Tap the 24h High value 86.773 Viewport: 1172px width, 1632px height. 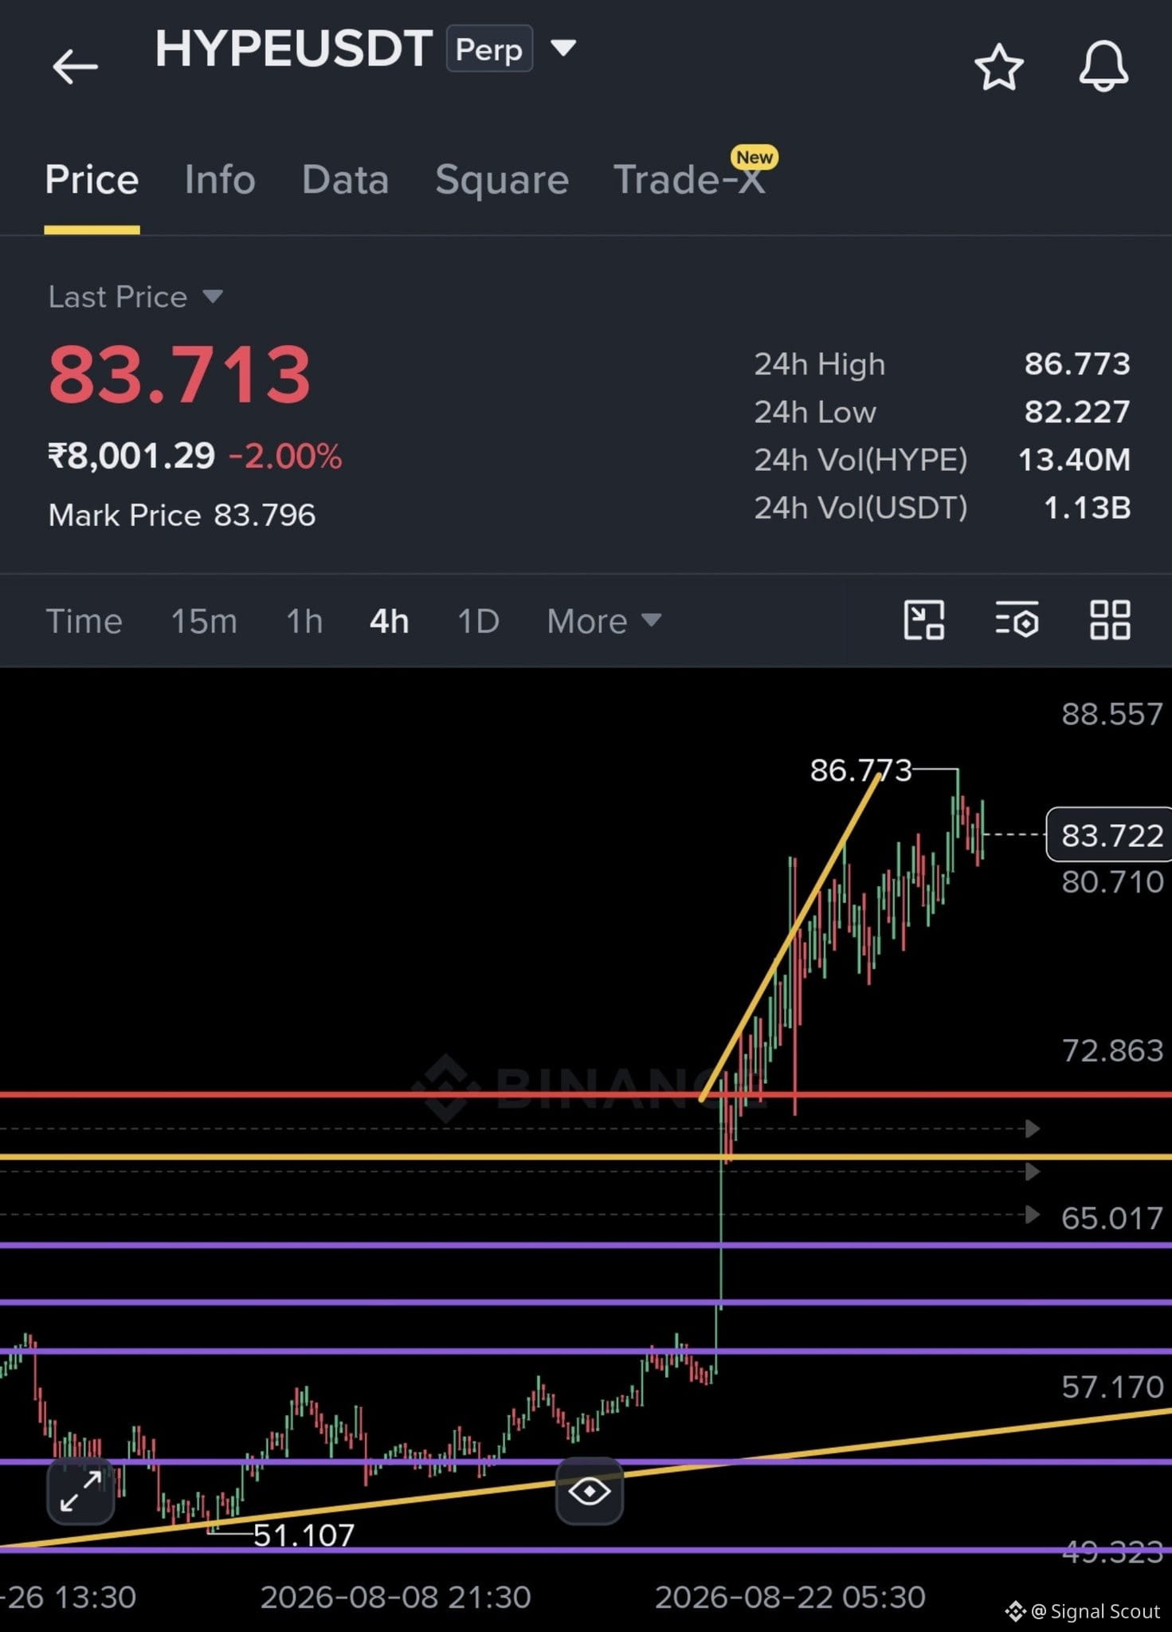[1077, 364]
